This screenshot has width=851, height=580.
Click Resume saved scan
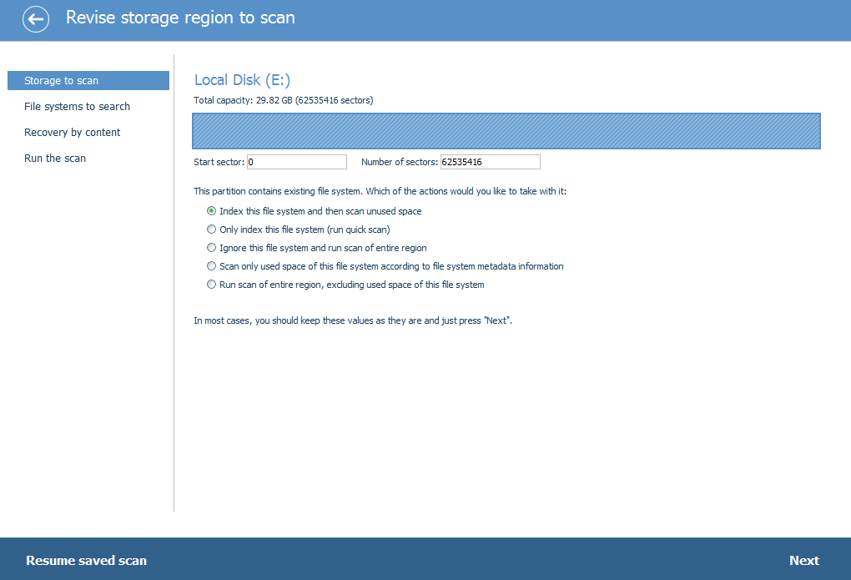pos(86,561)
